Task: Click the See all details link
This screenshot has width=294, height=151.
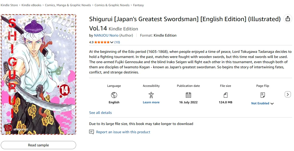Action: 100,113
